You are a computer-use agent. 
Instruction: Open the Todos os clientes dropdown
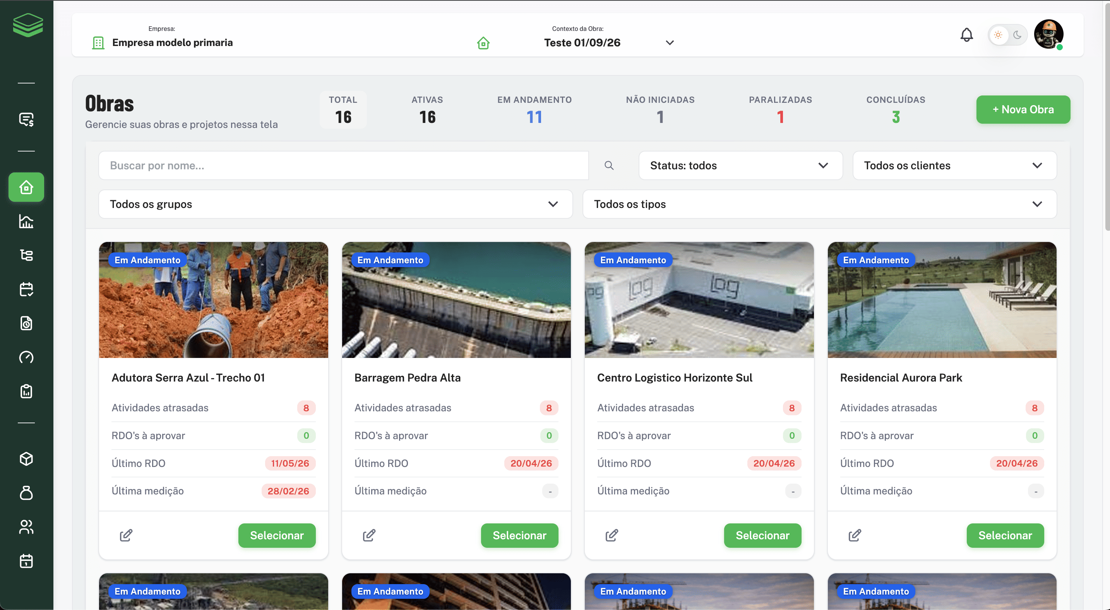[954, 165]
